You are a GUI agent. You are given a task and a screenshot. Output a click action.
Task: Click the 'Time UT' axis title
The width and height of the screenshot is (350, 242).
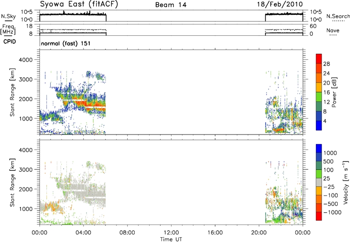click(171, 239)
